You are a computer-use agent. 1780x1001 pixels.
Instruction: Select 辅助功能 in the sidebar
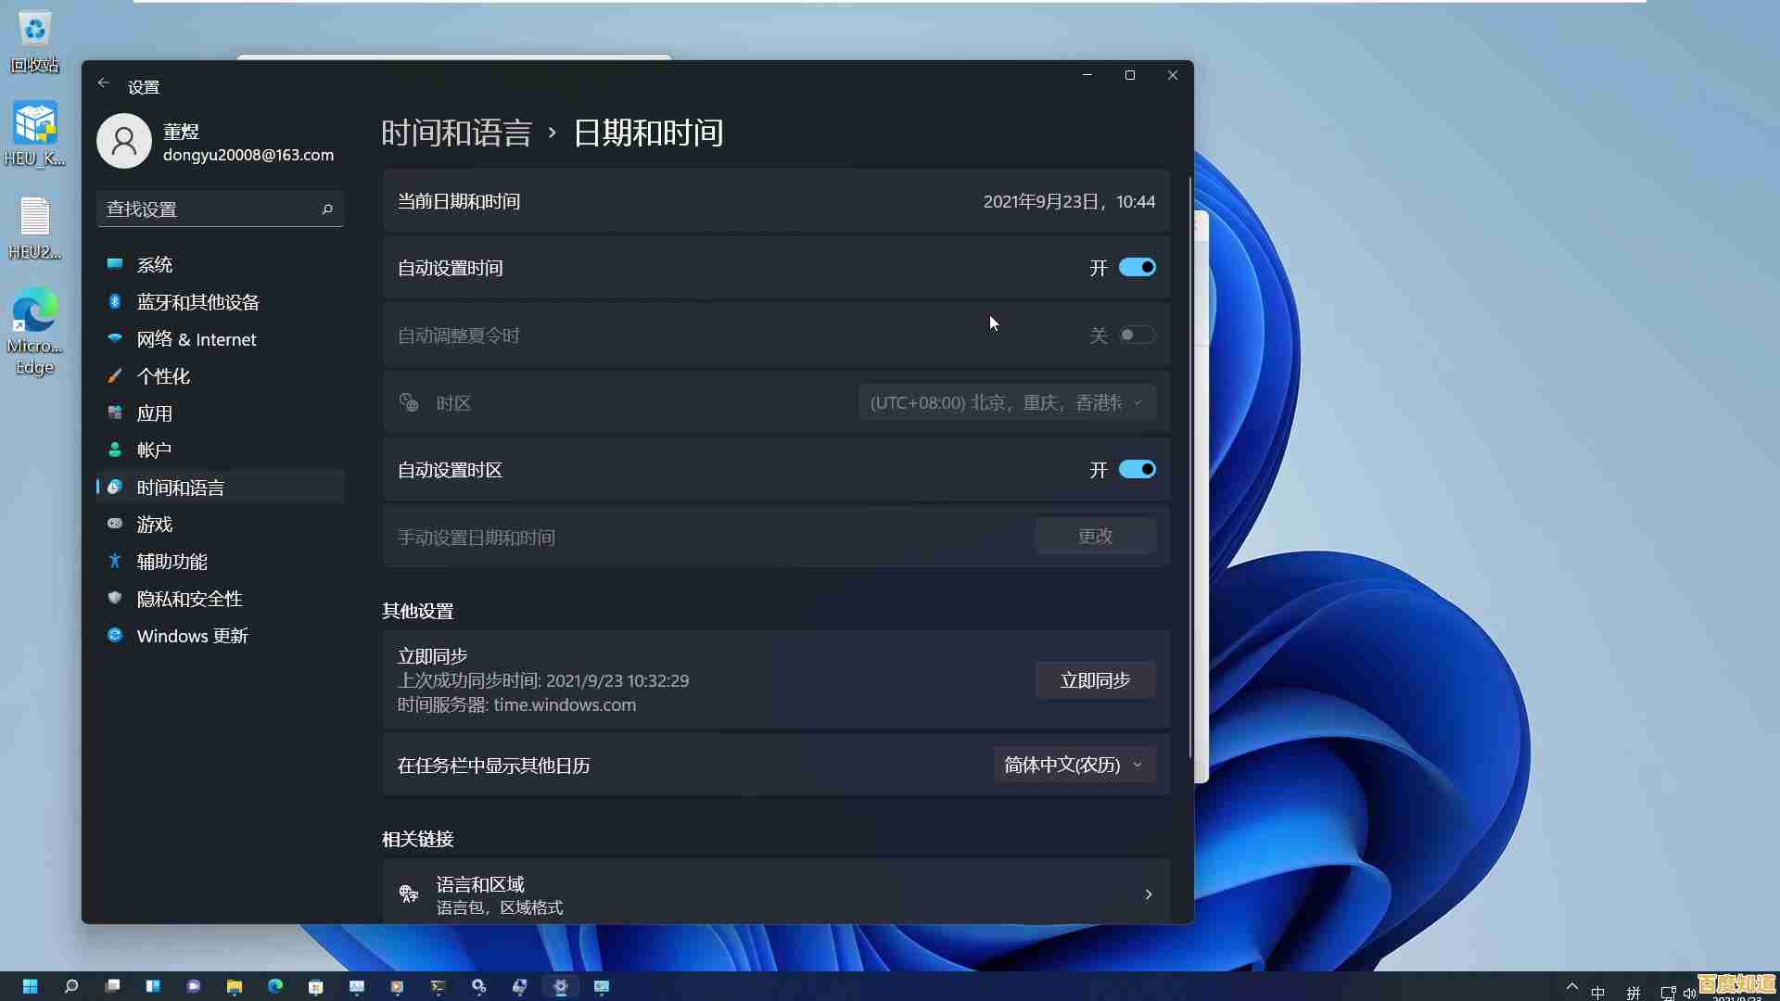pos(171,561)
